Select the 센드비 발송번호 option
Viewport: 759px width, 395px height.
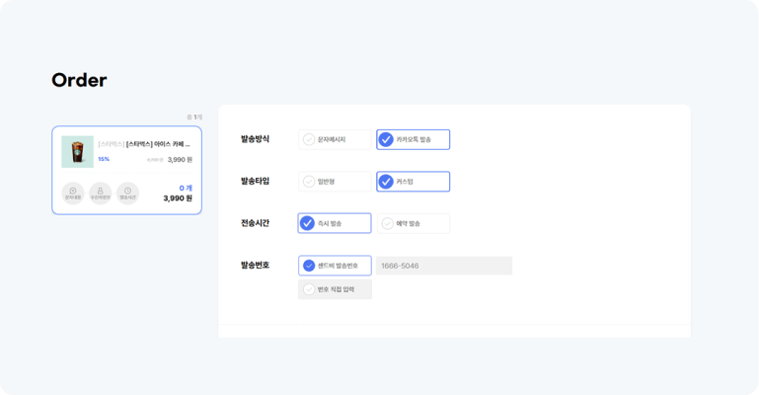pos(335,266)
